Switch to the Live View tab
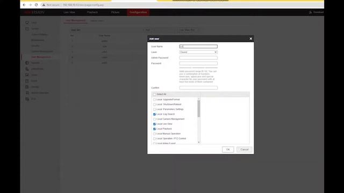344x193 pixels. coord(69,12)
